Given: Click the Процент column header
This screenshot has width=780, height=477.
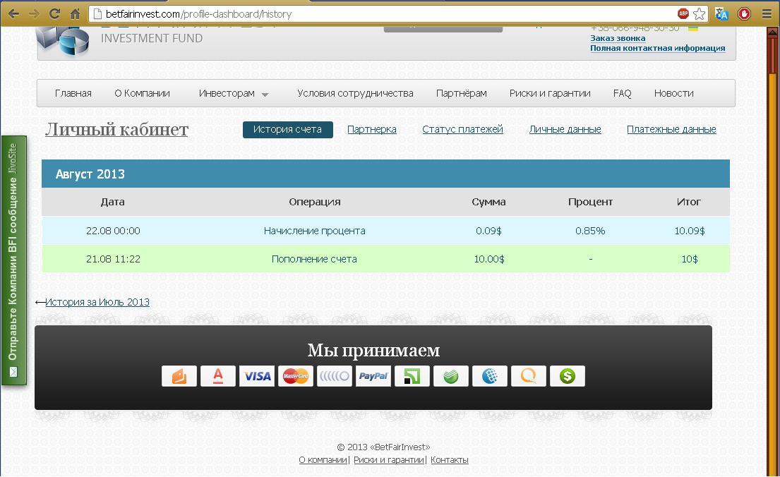Looking at the screenshot, I should point(591,202).
